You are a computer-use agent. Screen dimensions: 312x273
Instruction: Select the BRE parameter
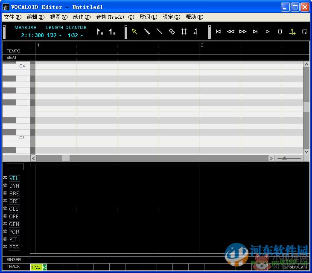point(15,194)
